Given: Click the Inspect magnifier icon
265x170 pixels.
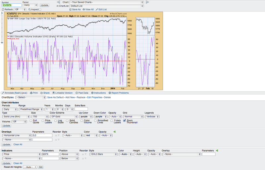Looking at the screenshot, I should pyautogui.click(x=29, y=10).
